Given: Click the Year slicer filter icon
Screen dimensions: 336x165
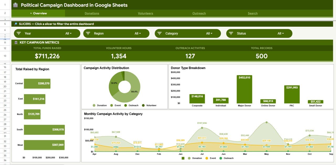Looking at the screenshot, I should 19,33.
